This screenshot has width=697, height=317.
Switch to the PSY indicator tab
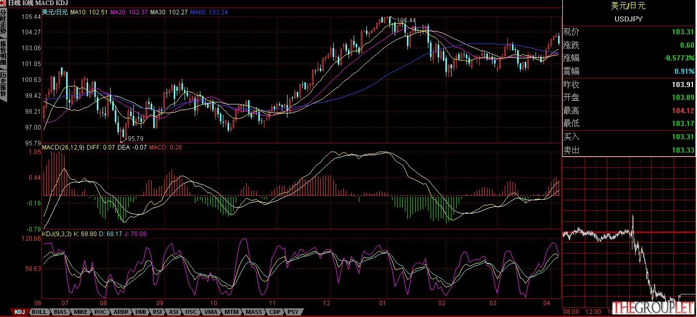(293, 312)
